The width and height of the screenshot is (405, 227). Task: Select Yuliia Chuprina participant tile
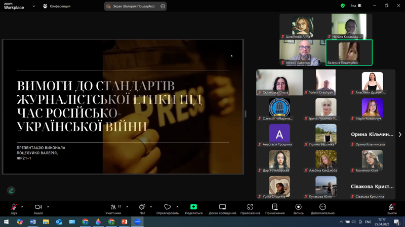[x=279, y=186]
